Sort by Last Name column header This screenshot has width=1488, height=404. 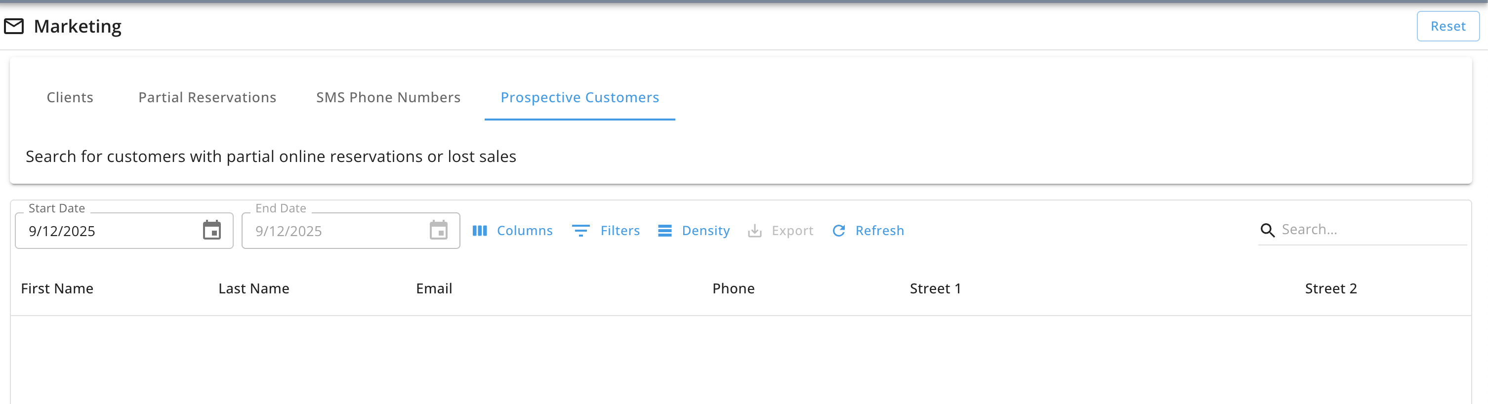click(253, 288)
